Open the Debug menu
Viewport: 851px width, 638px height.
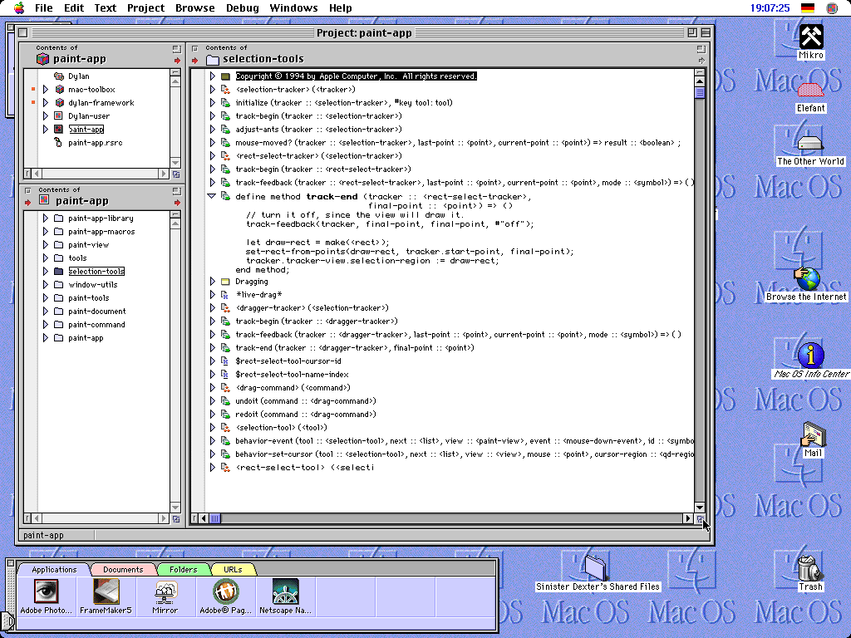tap(242, 8)
